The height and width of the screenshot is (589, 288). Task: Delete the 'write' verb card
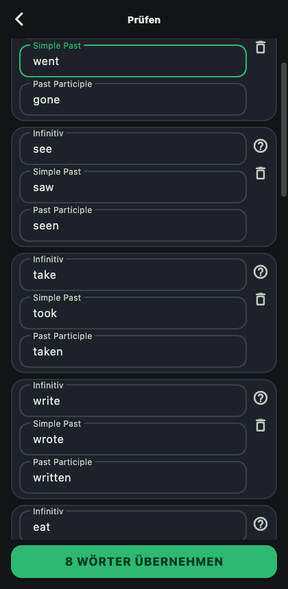(261, 425)
